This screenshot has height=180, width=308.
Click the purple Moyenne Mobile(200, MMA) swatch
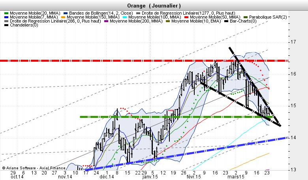106,21
